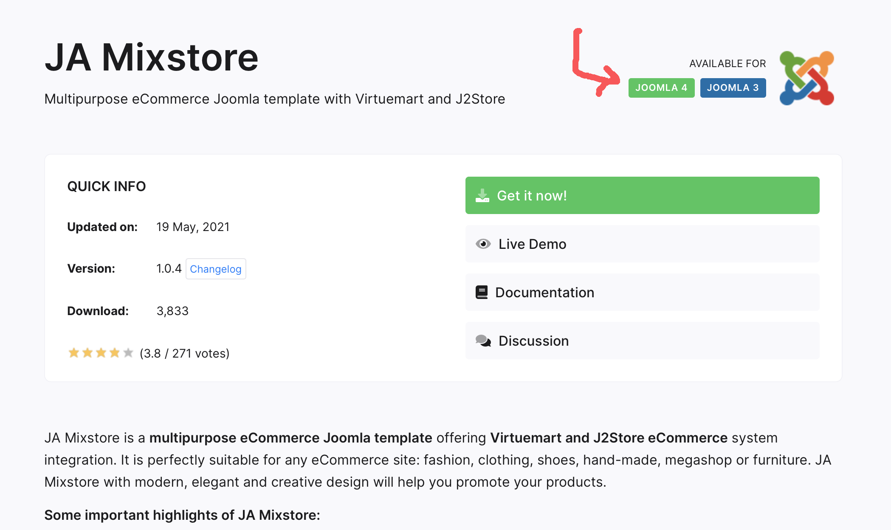Click the 3.8 / 271 votes text
This screenshot has width=891, height=530.
point(184,353)
